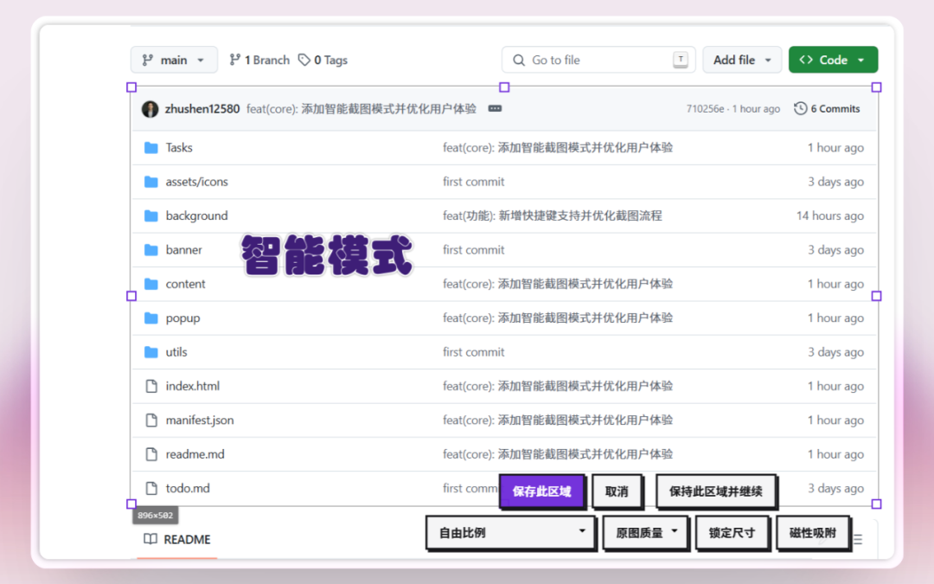Click the index.html file icon
This screenshot has width=934, height=584.
tap(151, 386)
